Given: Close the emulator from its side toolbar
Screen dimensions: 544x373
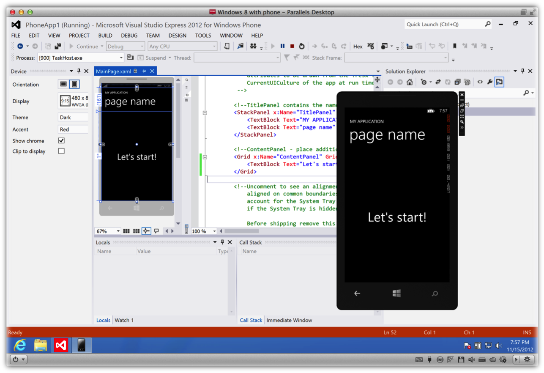Looking at the screenshot, I should (462, 95).
